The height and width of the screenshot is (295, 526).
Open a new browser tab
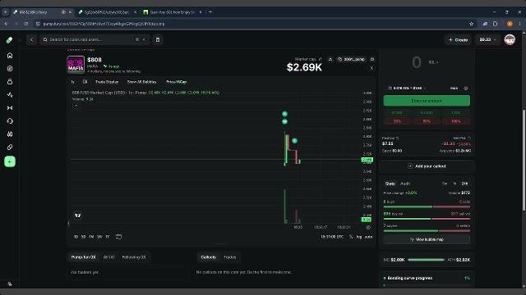210,12
